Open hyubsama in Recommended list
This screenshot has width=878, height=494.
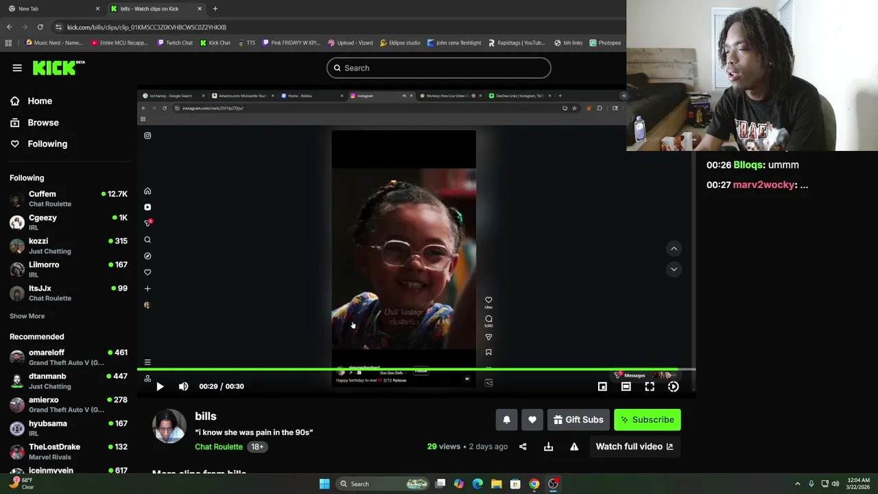point(69,428)
